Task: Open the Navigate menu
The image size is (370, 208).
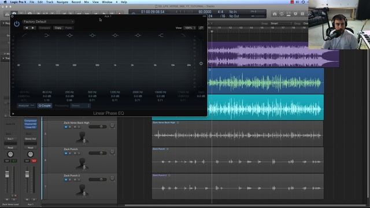Action: (62, 2)
